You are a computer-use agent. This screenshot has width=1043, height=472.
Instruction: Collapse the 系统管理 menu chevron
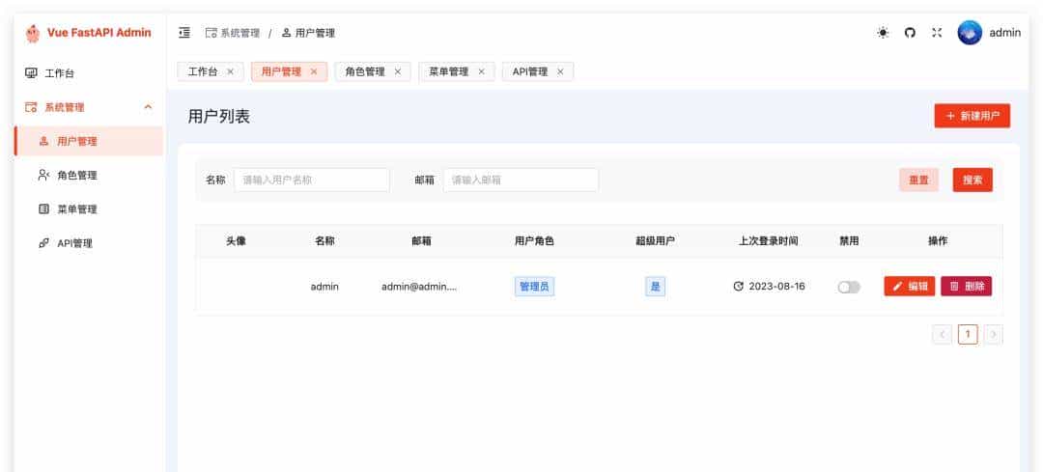pyautogui.click(x=149, y=107)
